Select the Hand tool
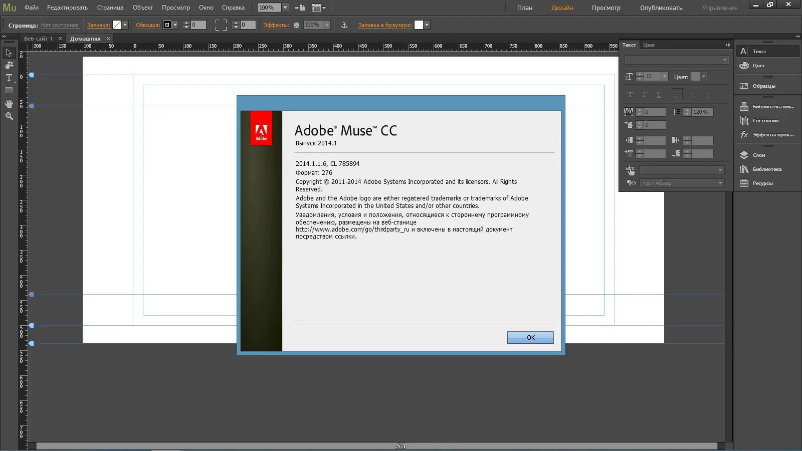 (9, 104)
